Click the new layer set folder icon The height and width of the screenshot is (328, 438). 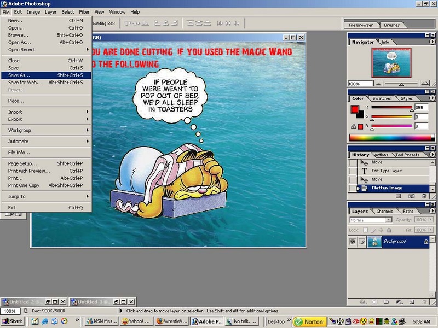click(386, 302)
